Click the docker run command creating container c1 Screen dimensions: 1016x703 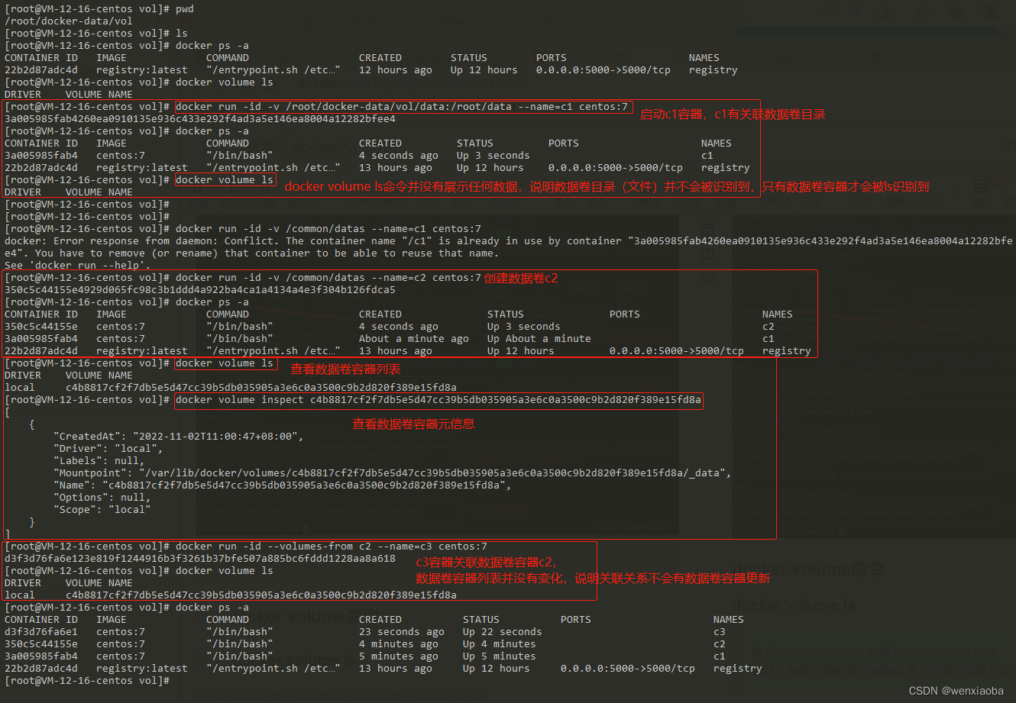click(x=402, y=107)
